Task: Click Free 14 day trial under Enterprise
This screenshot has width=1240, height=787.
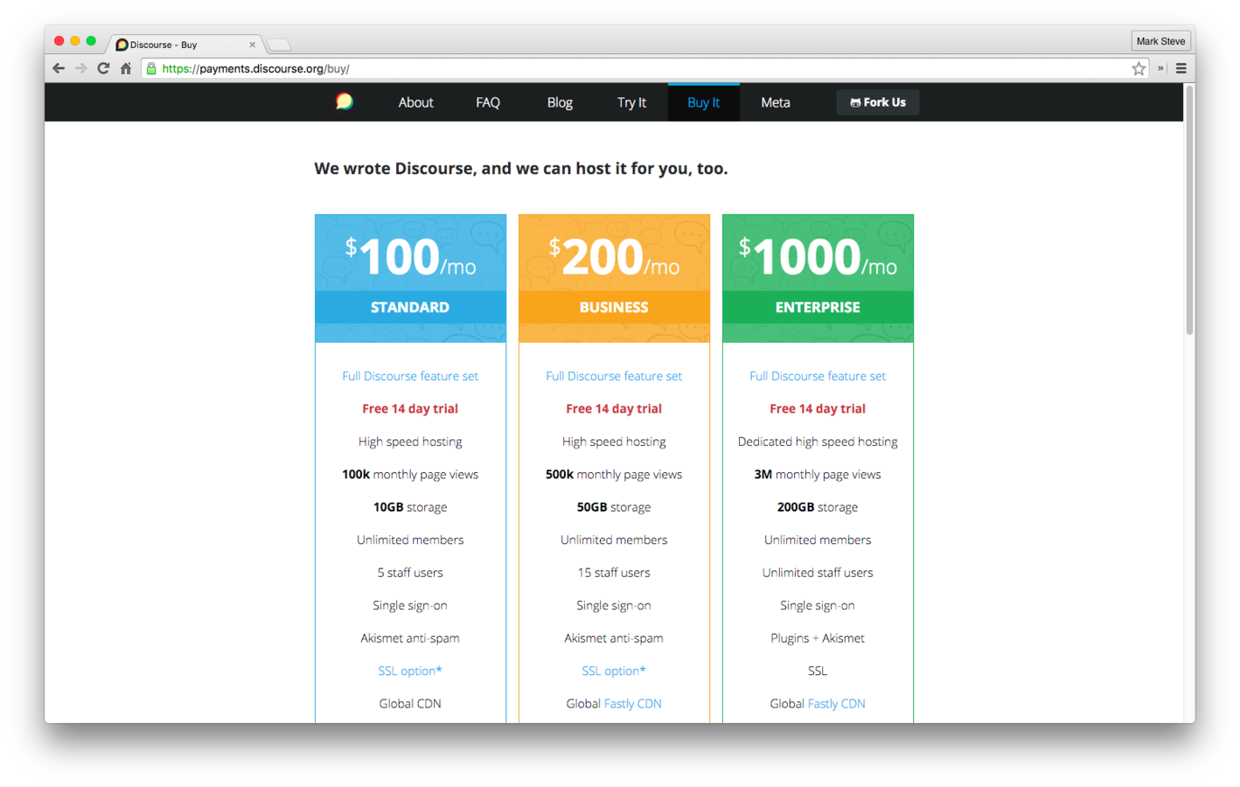Action: (x=818, y=408)
